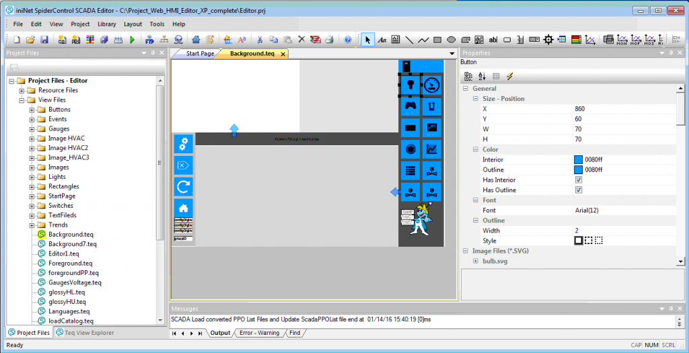This screenshot has height=353, width=689.
Task: Click the trend chart tool icon
Action: point(590,40)
